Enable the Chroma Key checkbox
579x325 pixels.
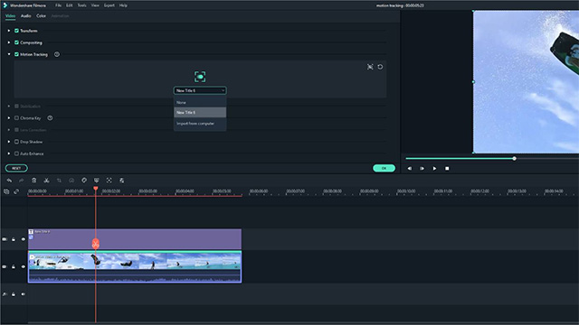pos(16,118)
